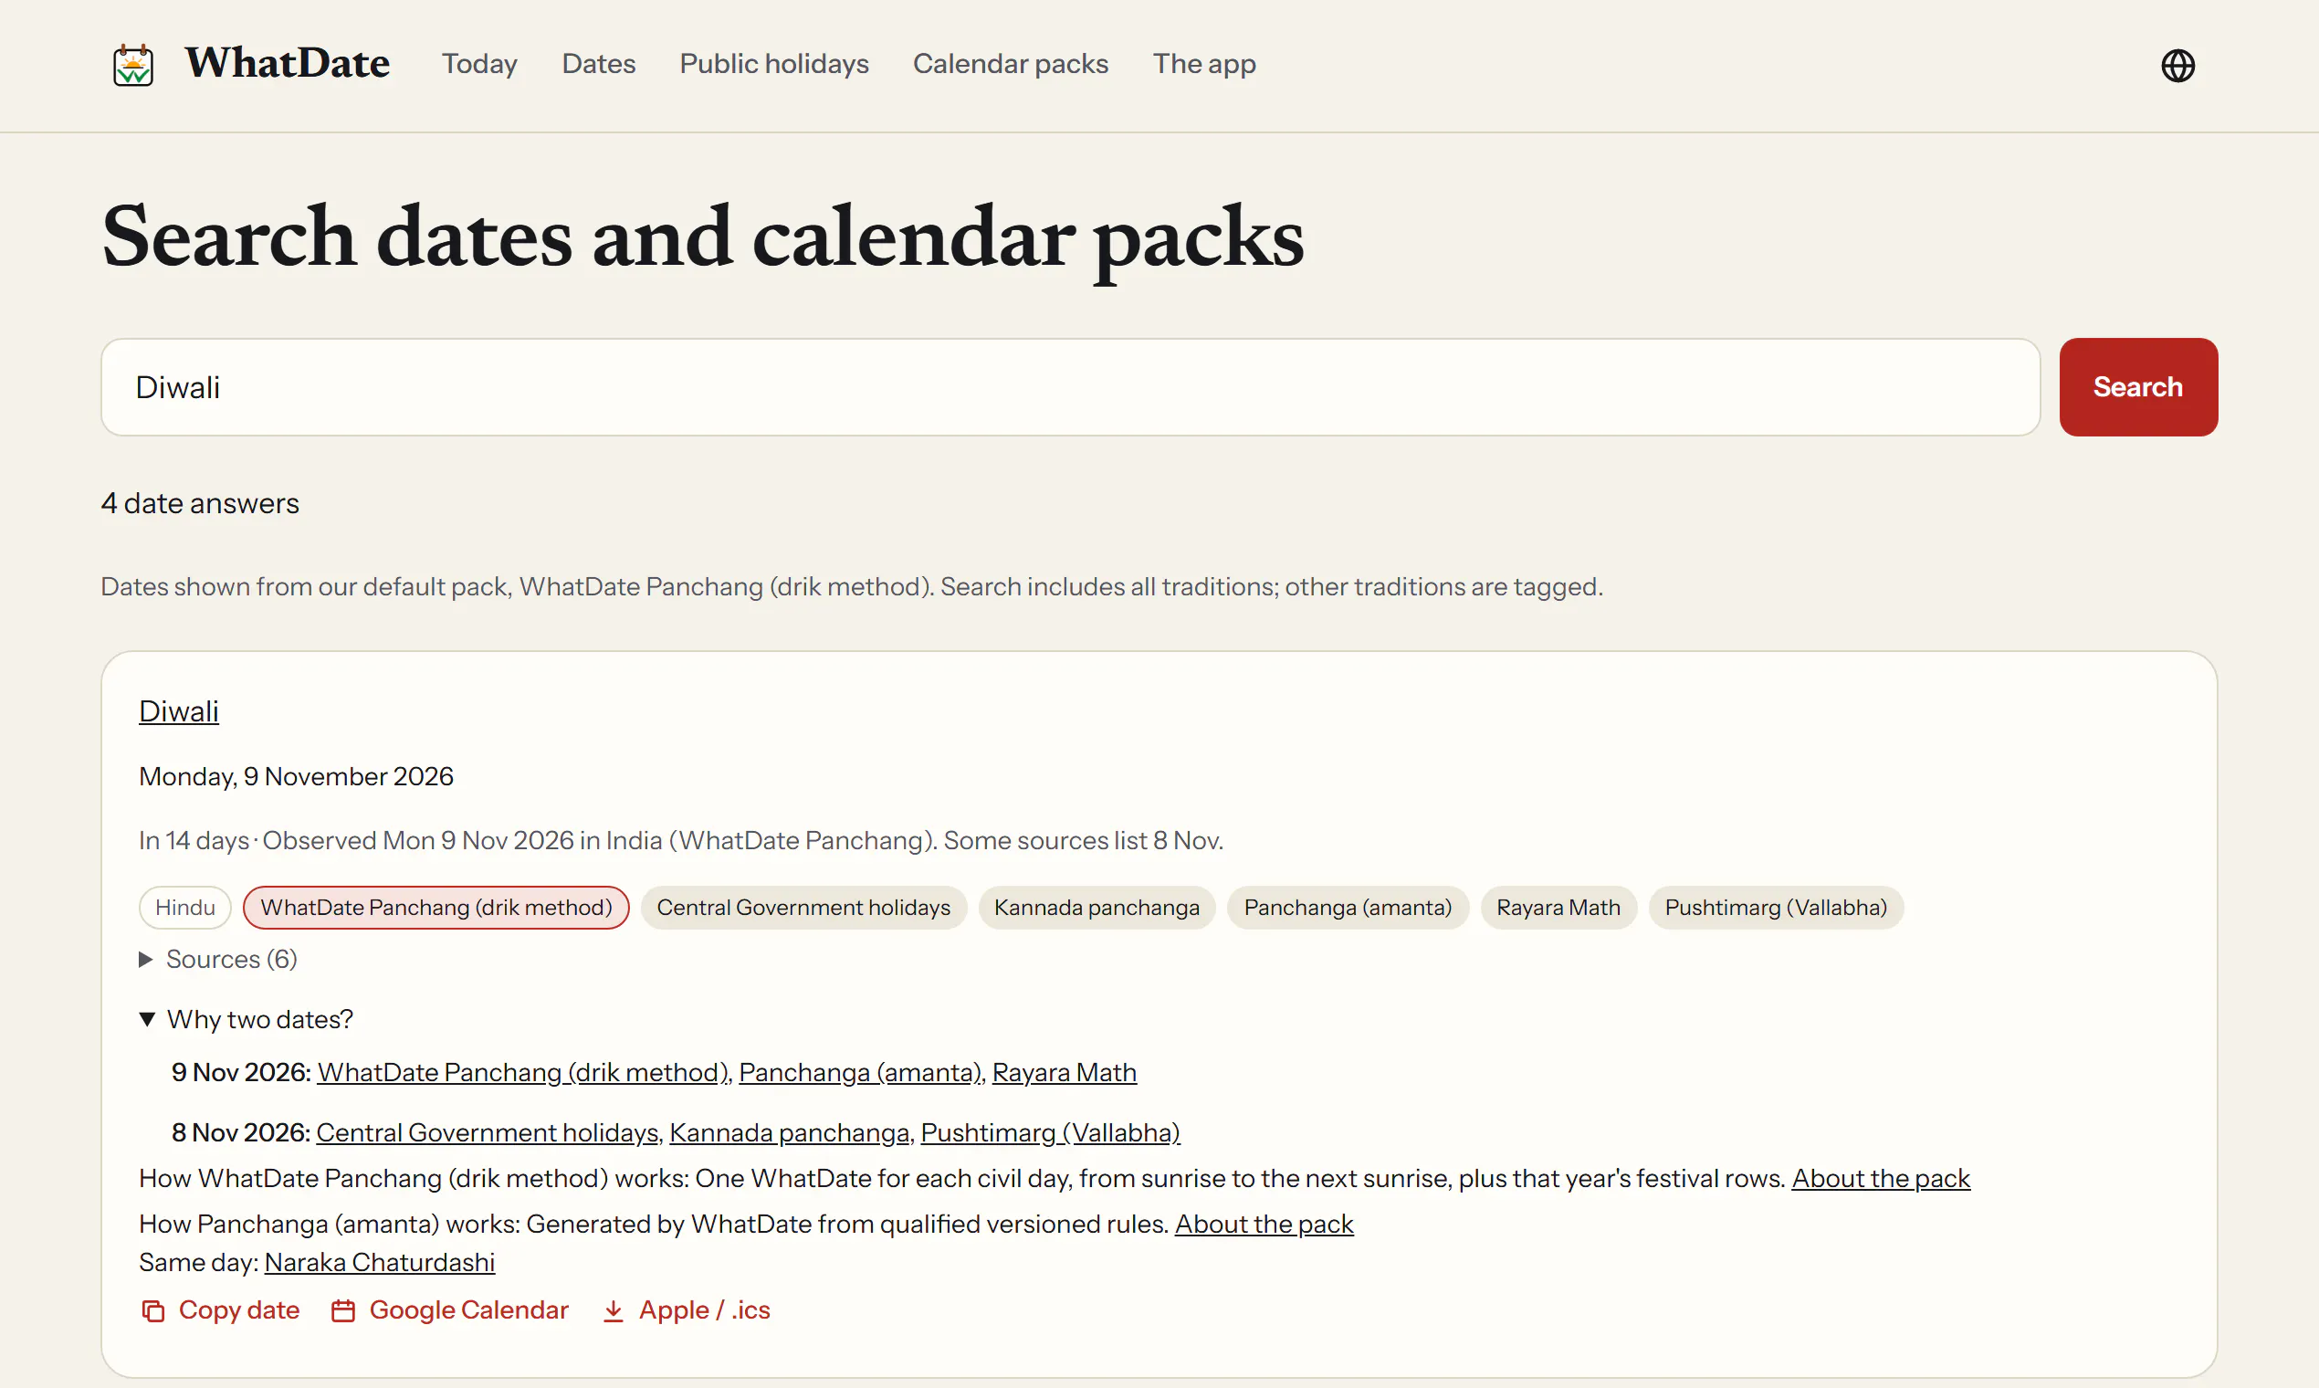2319x1388 pixels.
Task: Click the red Search button
Action: [2137, 386]
